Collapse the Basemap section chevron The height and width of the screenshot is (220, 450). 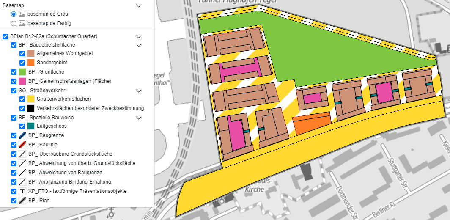138,5
